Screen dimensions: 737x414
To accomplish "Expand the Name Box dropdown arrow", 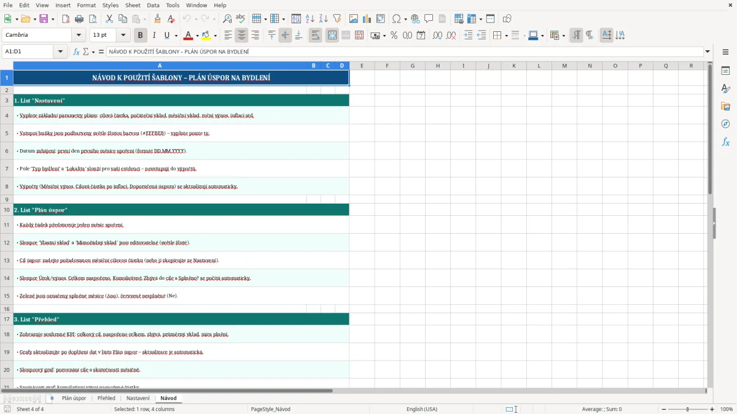I will tap(60, 52).
